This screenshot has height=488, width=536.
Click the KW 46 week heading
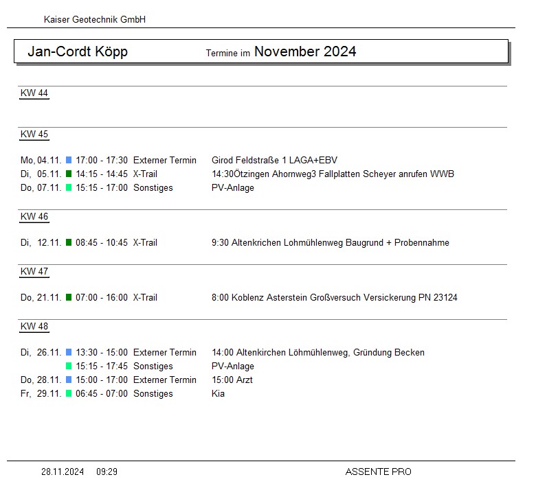[34, 217]
